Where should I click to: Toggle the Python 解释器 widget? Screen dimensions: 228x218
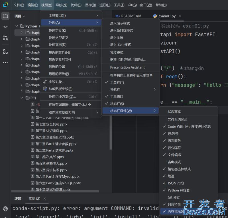click(188, 190)
